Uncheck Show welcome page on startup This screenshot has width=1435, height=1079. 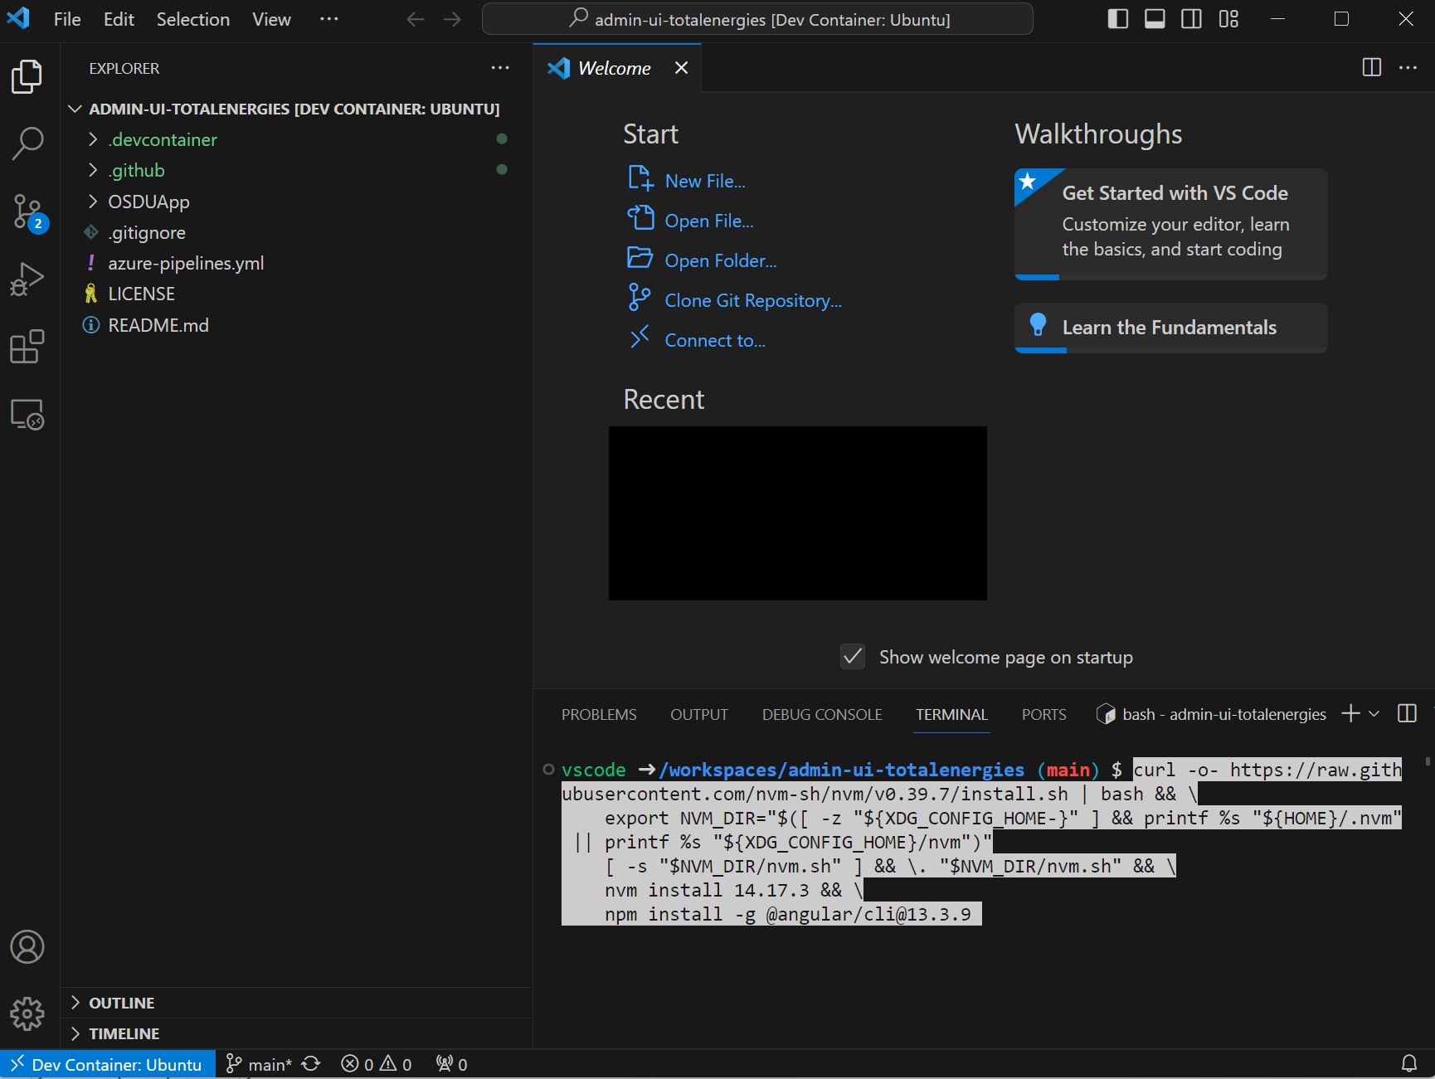[852, 657]
